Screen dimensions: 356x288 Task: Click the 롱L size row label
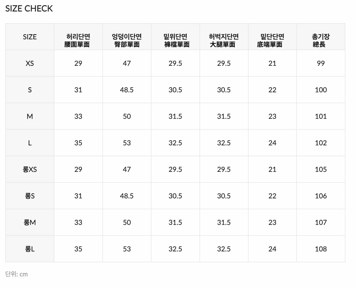tap(30, 249)
